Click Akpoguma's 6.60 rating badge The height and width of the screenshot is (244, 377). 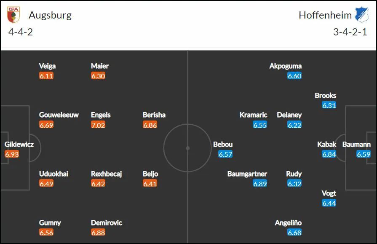pos(294,76)
